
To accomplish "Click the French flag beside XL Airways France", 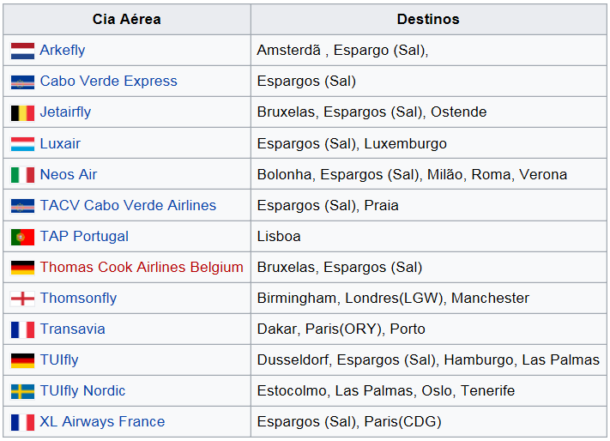I will [22, 422].
